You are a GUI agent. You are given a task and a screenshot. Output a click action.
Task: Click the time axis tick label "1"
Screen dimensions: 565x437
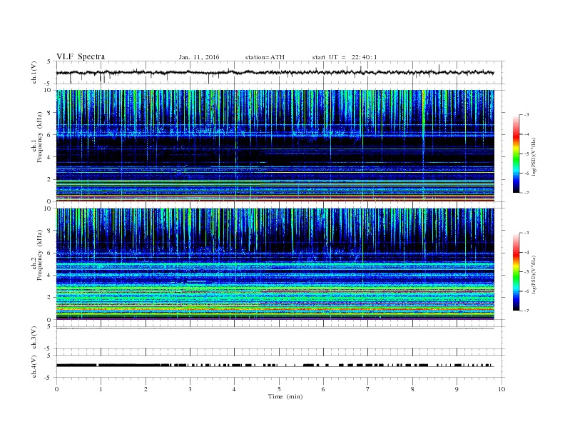click(101, 389)
